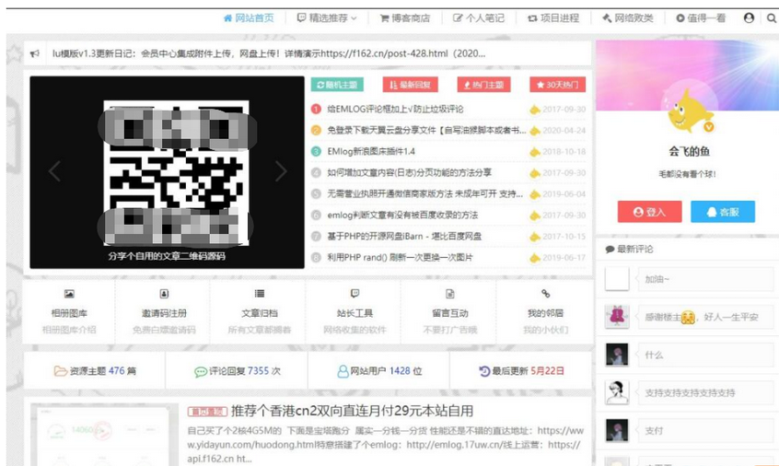Screen dimensions: 779x466
Task: Open article 给EMLOG评论框加上√防止垃圾评论
Action: pos(395,110)
